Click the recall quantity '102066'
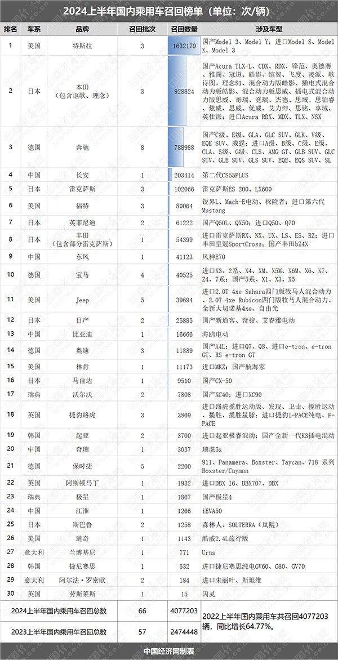This screenshot has width=338, height=660. (x=183, y=189)
